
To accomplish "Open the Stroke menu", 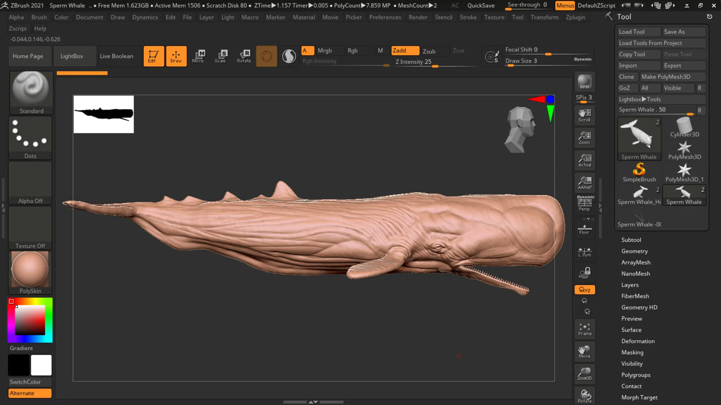I will [x=468, y=17].
